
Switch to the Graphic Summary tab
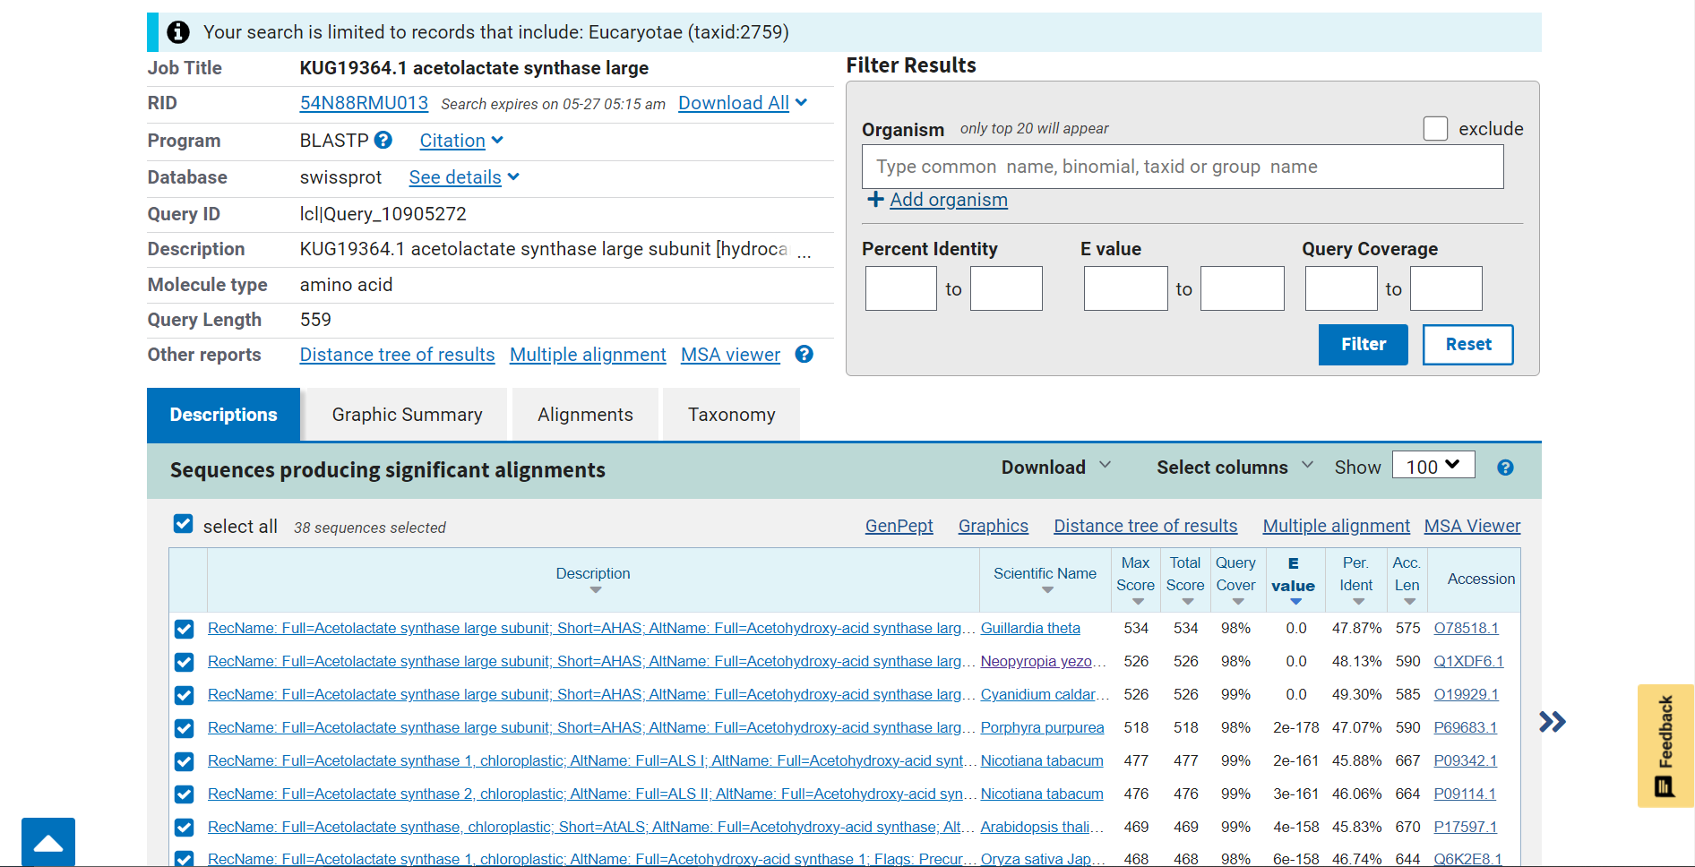click(x=407, y=415)
